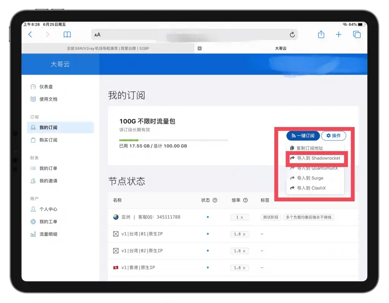Tap the 6月25日周五 date in status bar

[54, 24]
